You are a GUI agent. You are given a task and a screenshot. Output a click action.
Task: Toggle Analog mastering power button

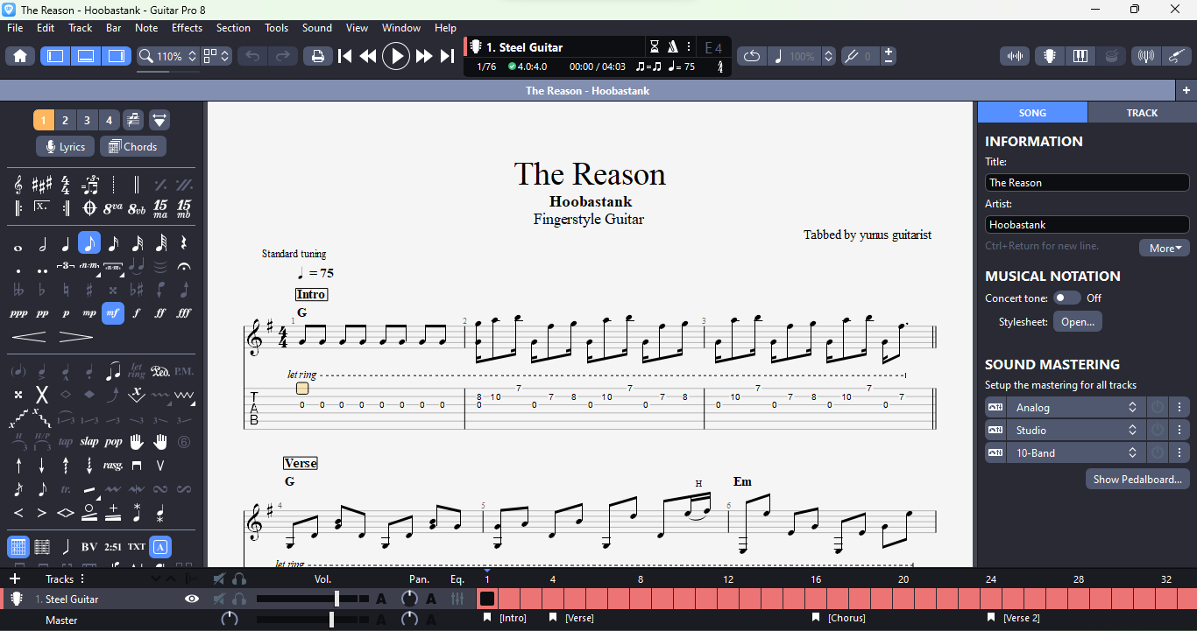(x=1158, y=408)
